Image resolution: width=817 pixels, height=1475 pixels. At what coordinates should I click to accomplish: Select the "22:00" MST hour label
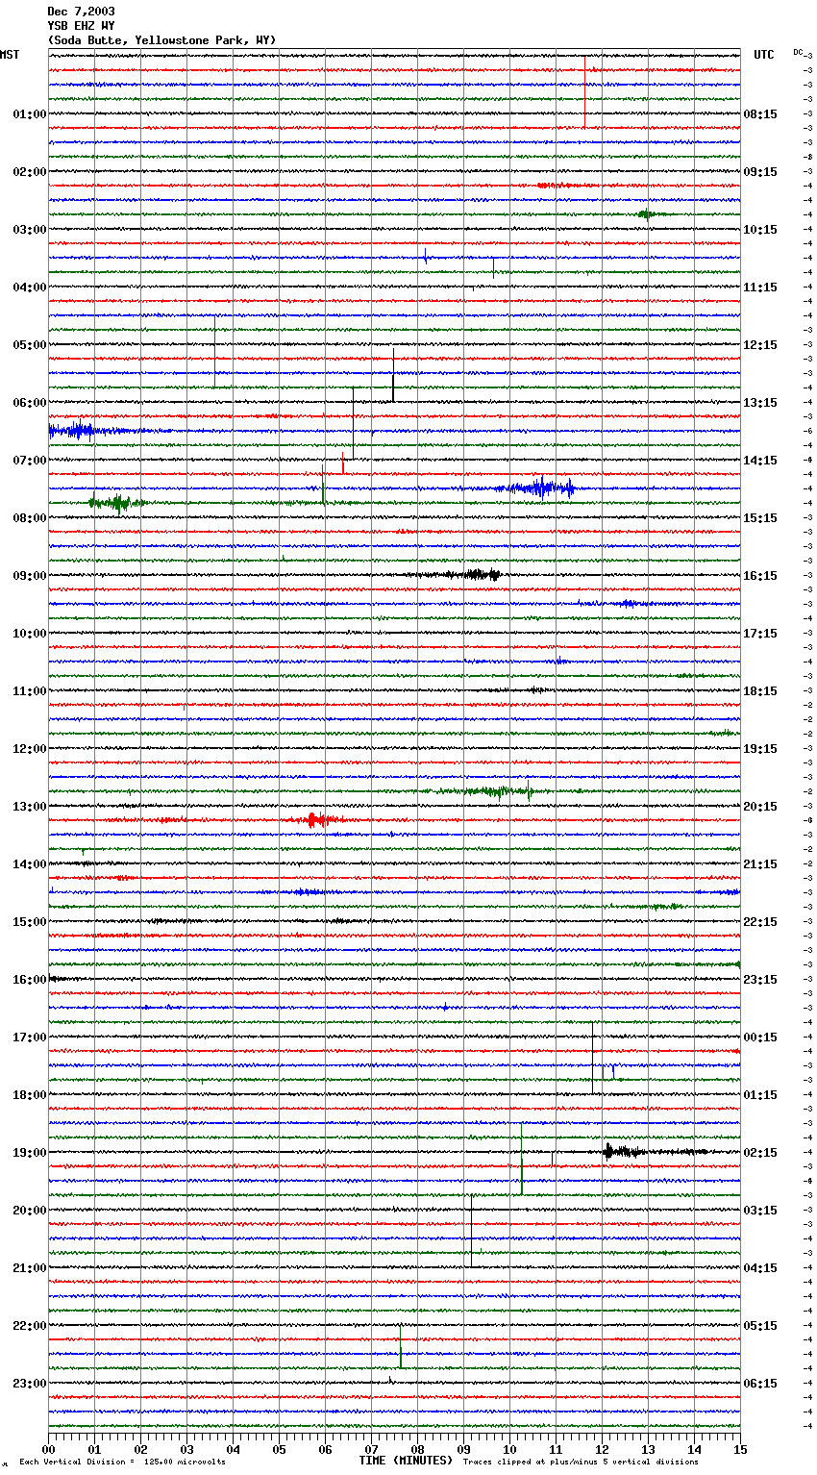[x=30, y=1326]
